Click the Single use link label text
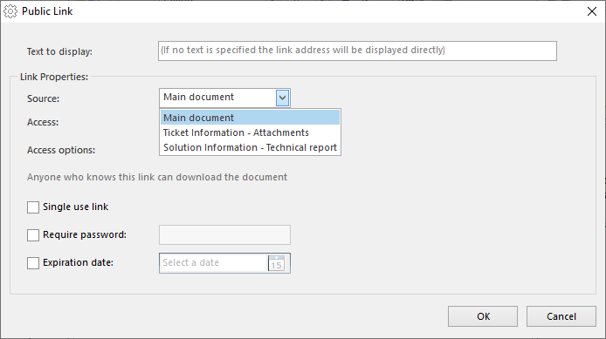Image resolution: width=606 pixels, height=339 pixels. pyautogui.click(x=75, y=207)
